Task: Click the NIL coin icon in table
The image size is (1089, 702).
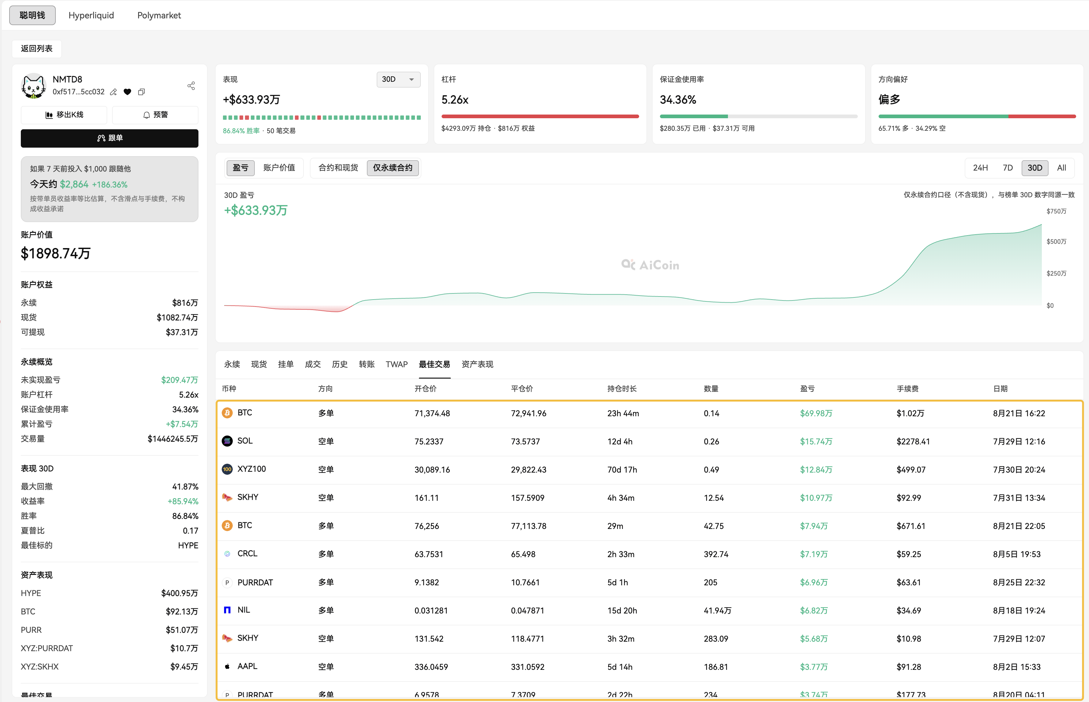Action: click(227, 610)
